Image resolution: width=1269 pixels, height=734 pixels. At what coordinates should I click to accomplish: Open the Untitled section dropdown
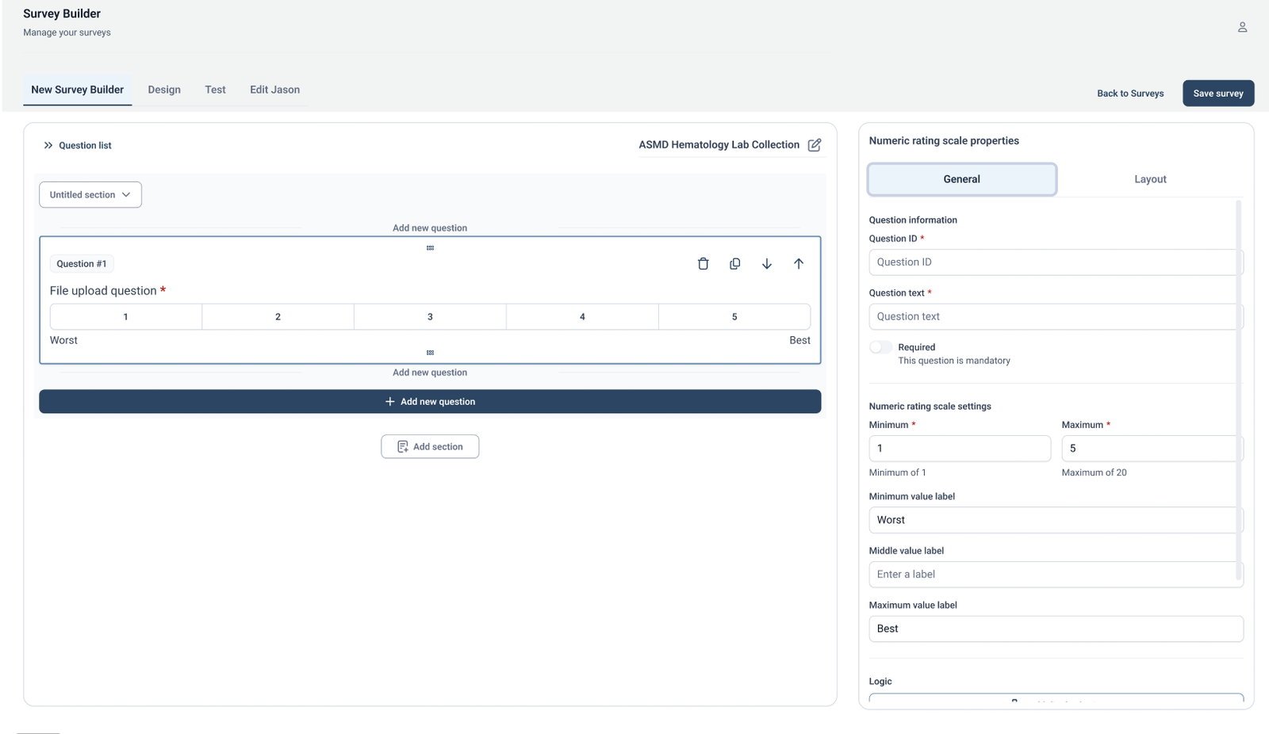pos(90,195)
